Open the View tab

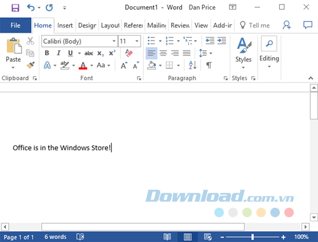tap(201, 25)
